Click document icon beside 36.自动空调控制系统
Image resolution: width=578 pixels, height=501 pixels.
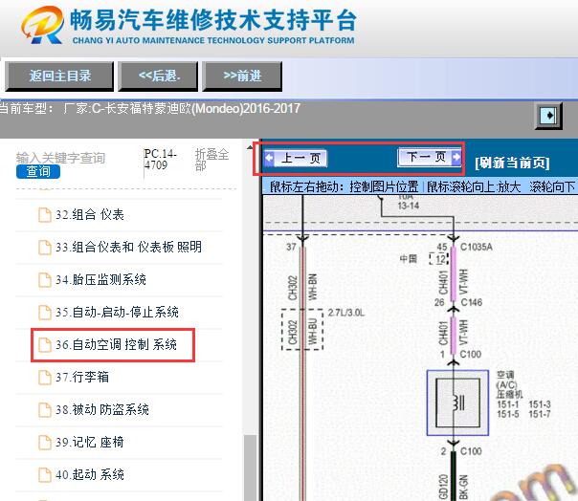[x=45, y=345]
